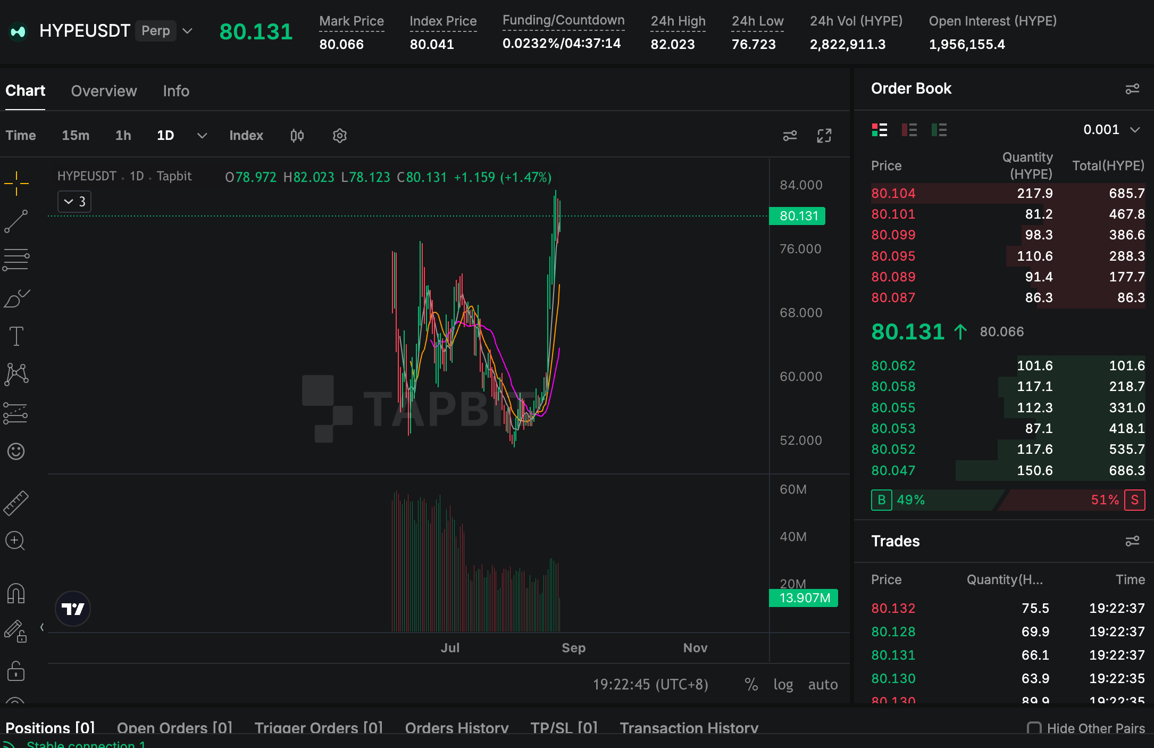
Task: Select the crosshair cursor tool
Action: pos(16,184)
